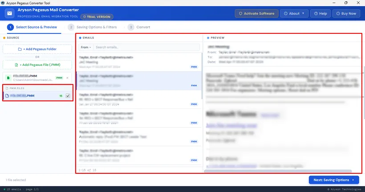Select the .PMM file row under PMM Files

pyautogui.click(x=38, y=96)
